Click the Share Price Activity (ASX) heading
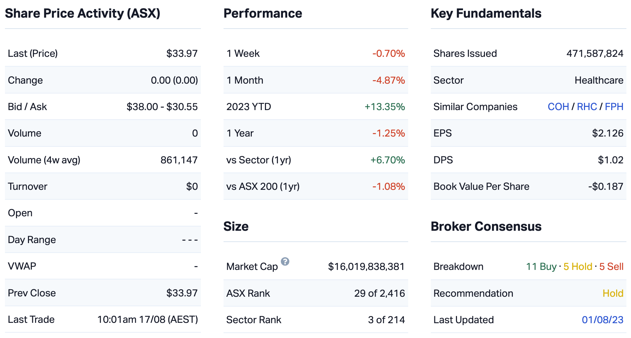This screenshot has height=338, width=631. 82,13
